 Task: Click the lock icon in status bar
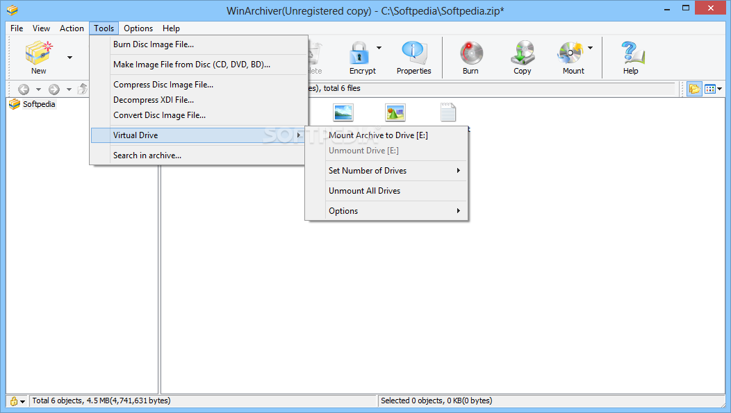[x=13, y=401]
